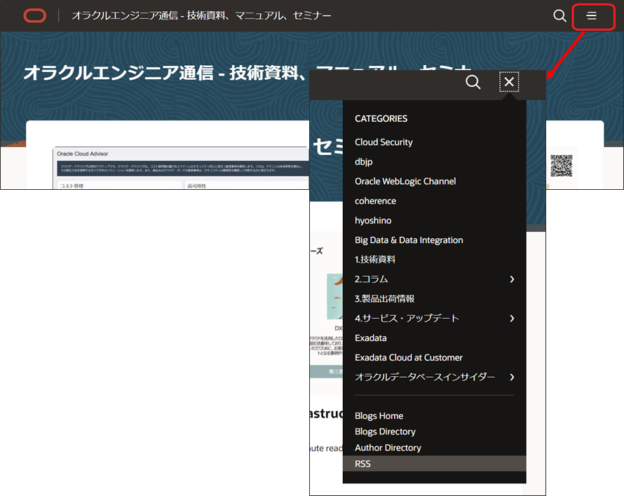Open the Oracle Cloud Advisor article thumbnail
The width and height of the screenshot is (624, 496).
coord(181,168)
